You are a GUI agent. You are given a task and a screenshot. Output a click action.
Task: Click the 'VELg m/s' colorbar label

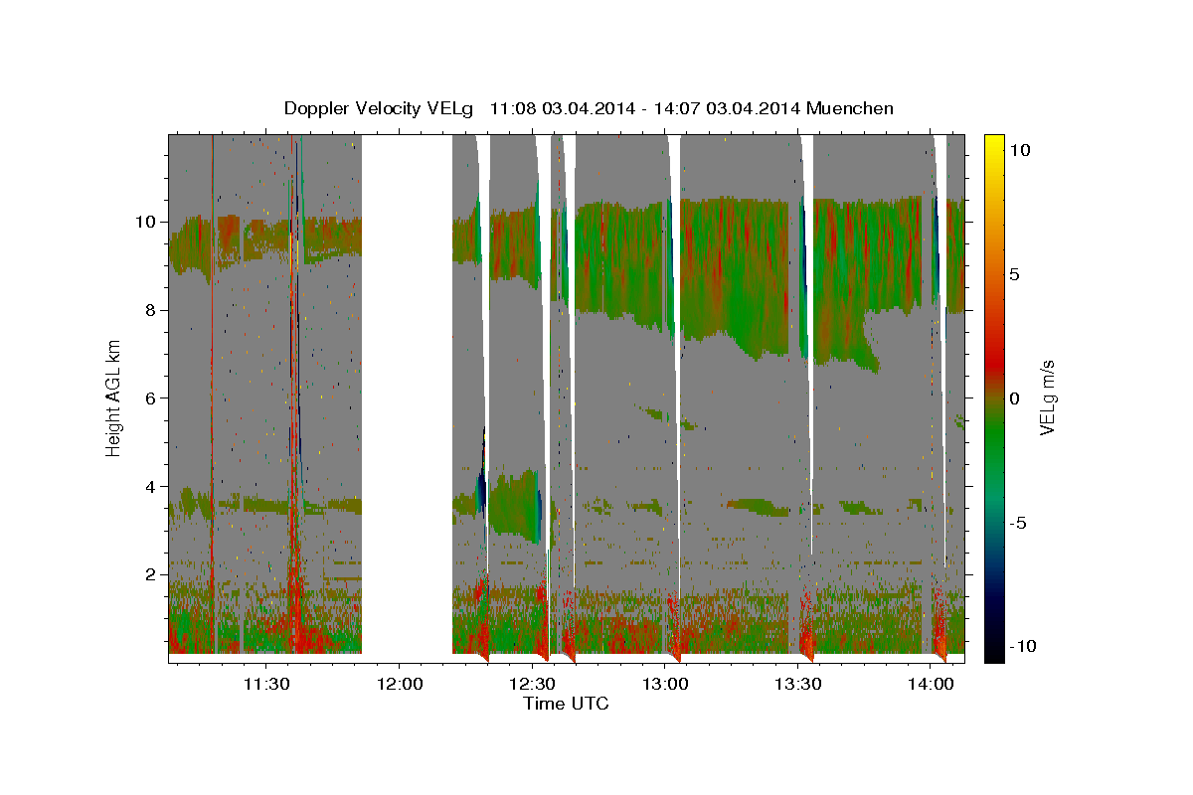click(1046, 397)
